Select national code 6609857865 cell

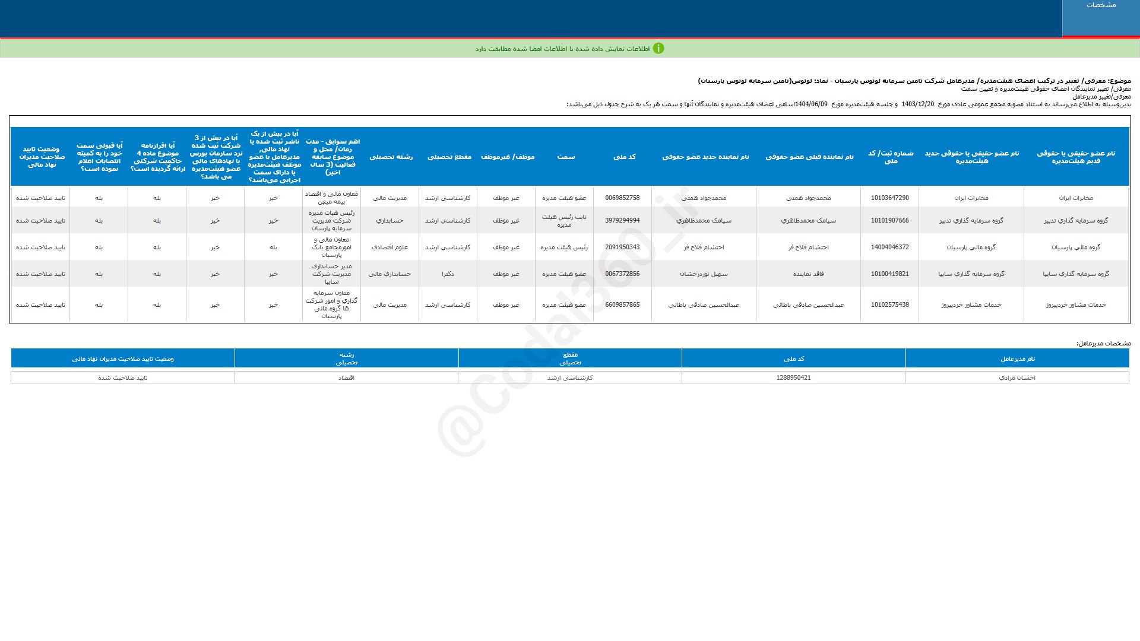[622, 305]
